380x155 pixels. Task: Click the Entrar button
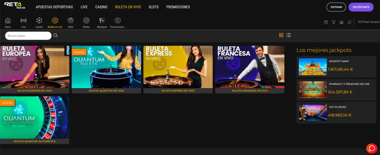(336, 7)
